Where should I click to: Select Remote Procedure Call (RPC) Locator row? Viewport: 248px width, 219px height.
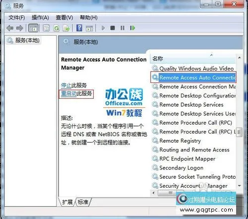point(193,132)
